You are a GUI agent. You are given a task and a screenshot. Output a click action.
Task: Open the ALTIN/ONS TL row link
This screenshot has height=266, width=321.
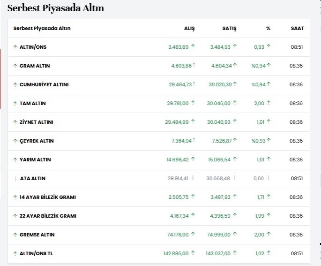pyautogui.click(x=37, y=253)
